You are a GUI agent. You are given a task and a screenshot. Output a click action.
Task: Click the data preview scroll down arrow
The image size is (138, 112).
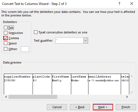(x=131, y=92)
